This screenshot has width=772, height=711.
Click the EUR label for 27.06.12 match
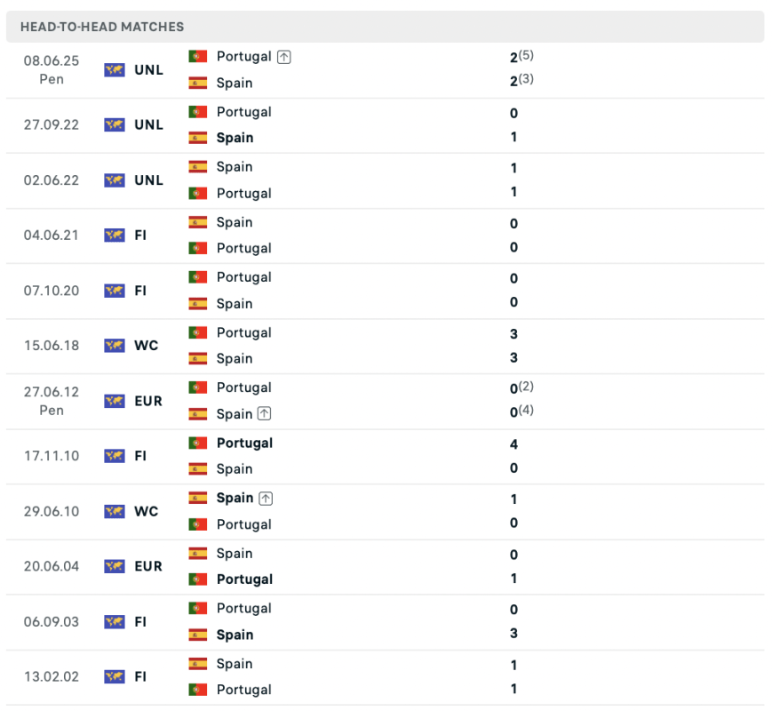click(148, 401)
